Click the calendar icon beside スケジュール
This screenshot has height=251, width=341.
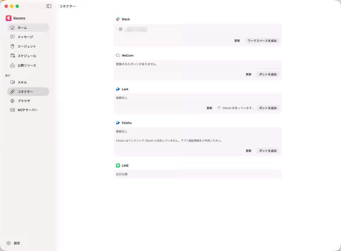click(13, 56)
